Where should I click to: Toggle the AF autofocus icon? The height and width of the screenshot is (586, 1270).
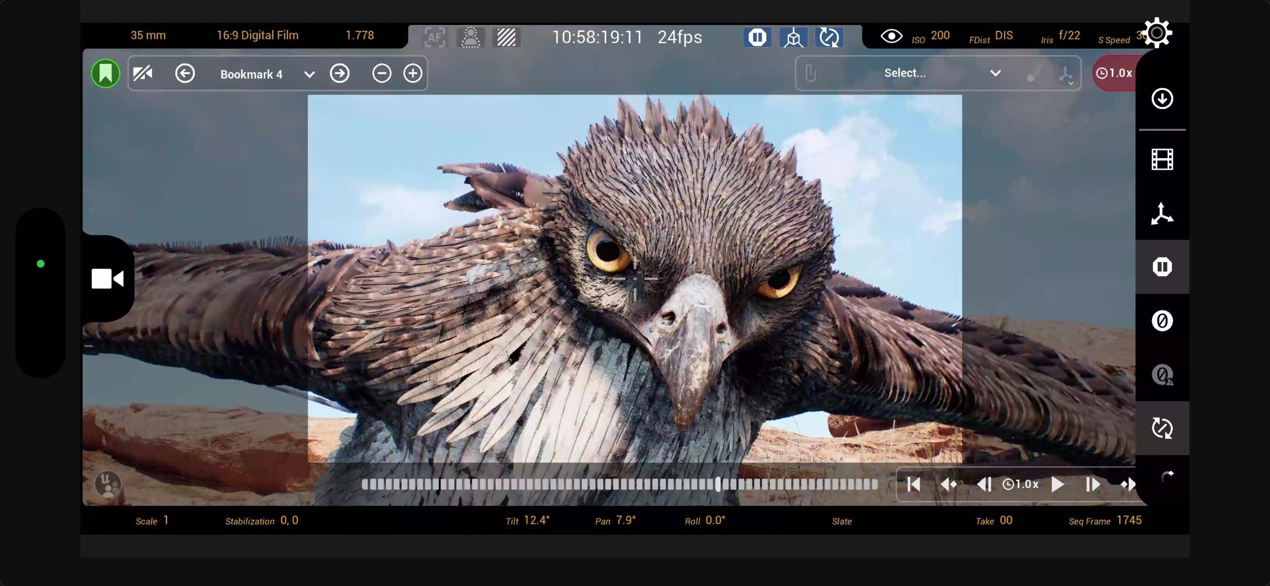434,37
